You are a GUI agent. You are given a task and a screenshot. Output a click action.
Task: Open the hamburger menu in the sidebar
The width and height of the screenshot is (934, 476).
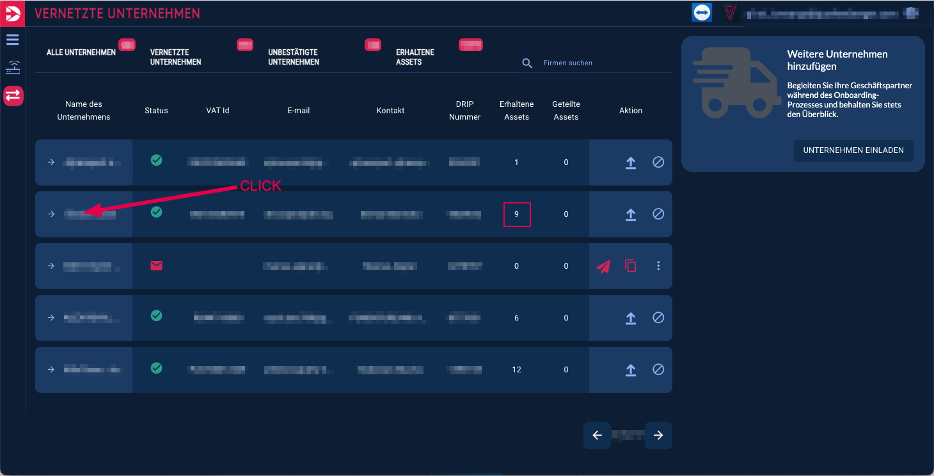[x=13, y=40]
